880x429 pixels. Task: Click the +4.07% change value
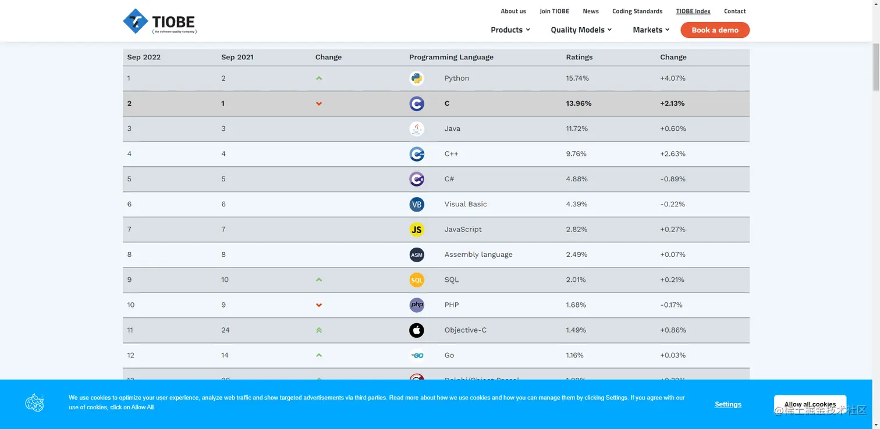(x=673, y=78)
